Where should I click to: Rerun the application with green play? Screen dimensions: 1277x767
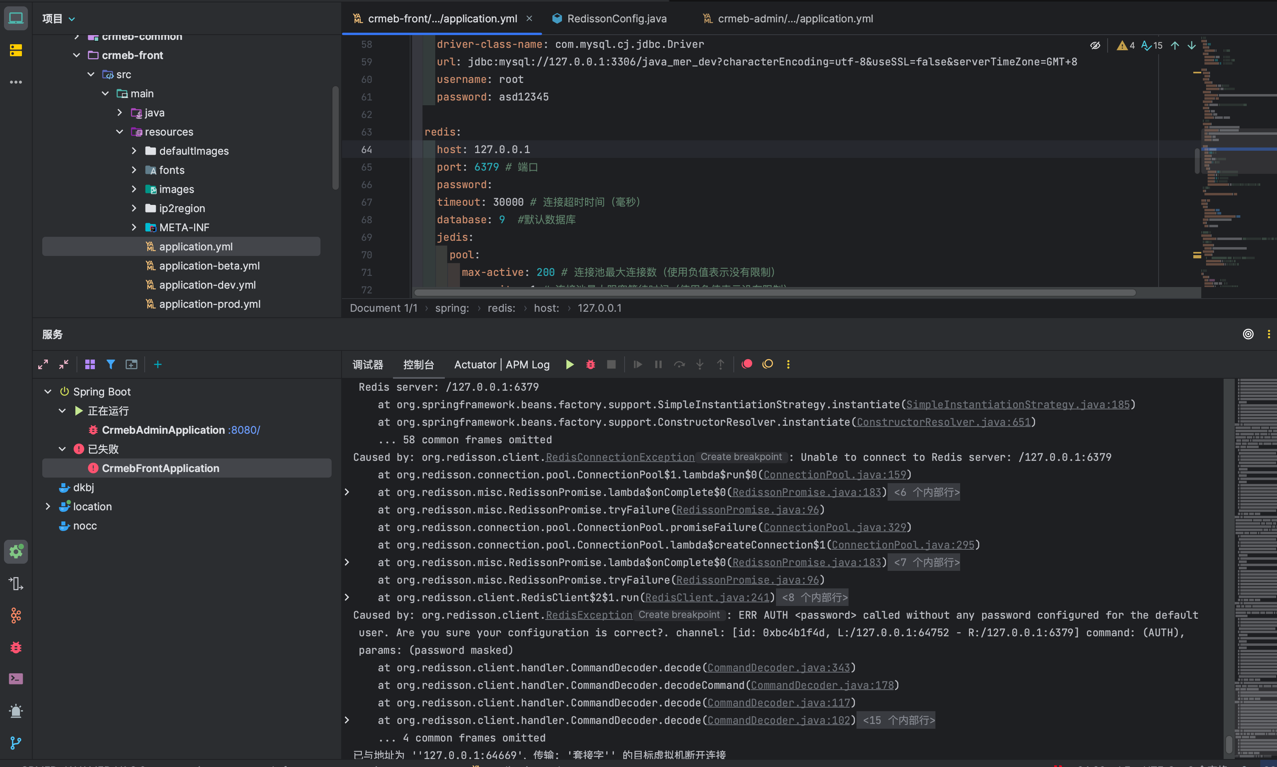(x=570, y=364)
